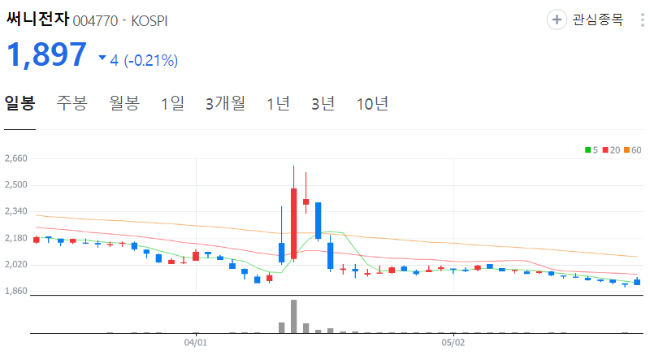Click the KOSPI market label
Viewport: 650px width, 355px height.
click(x=149, y=20)
